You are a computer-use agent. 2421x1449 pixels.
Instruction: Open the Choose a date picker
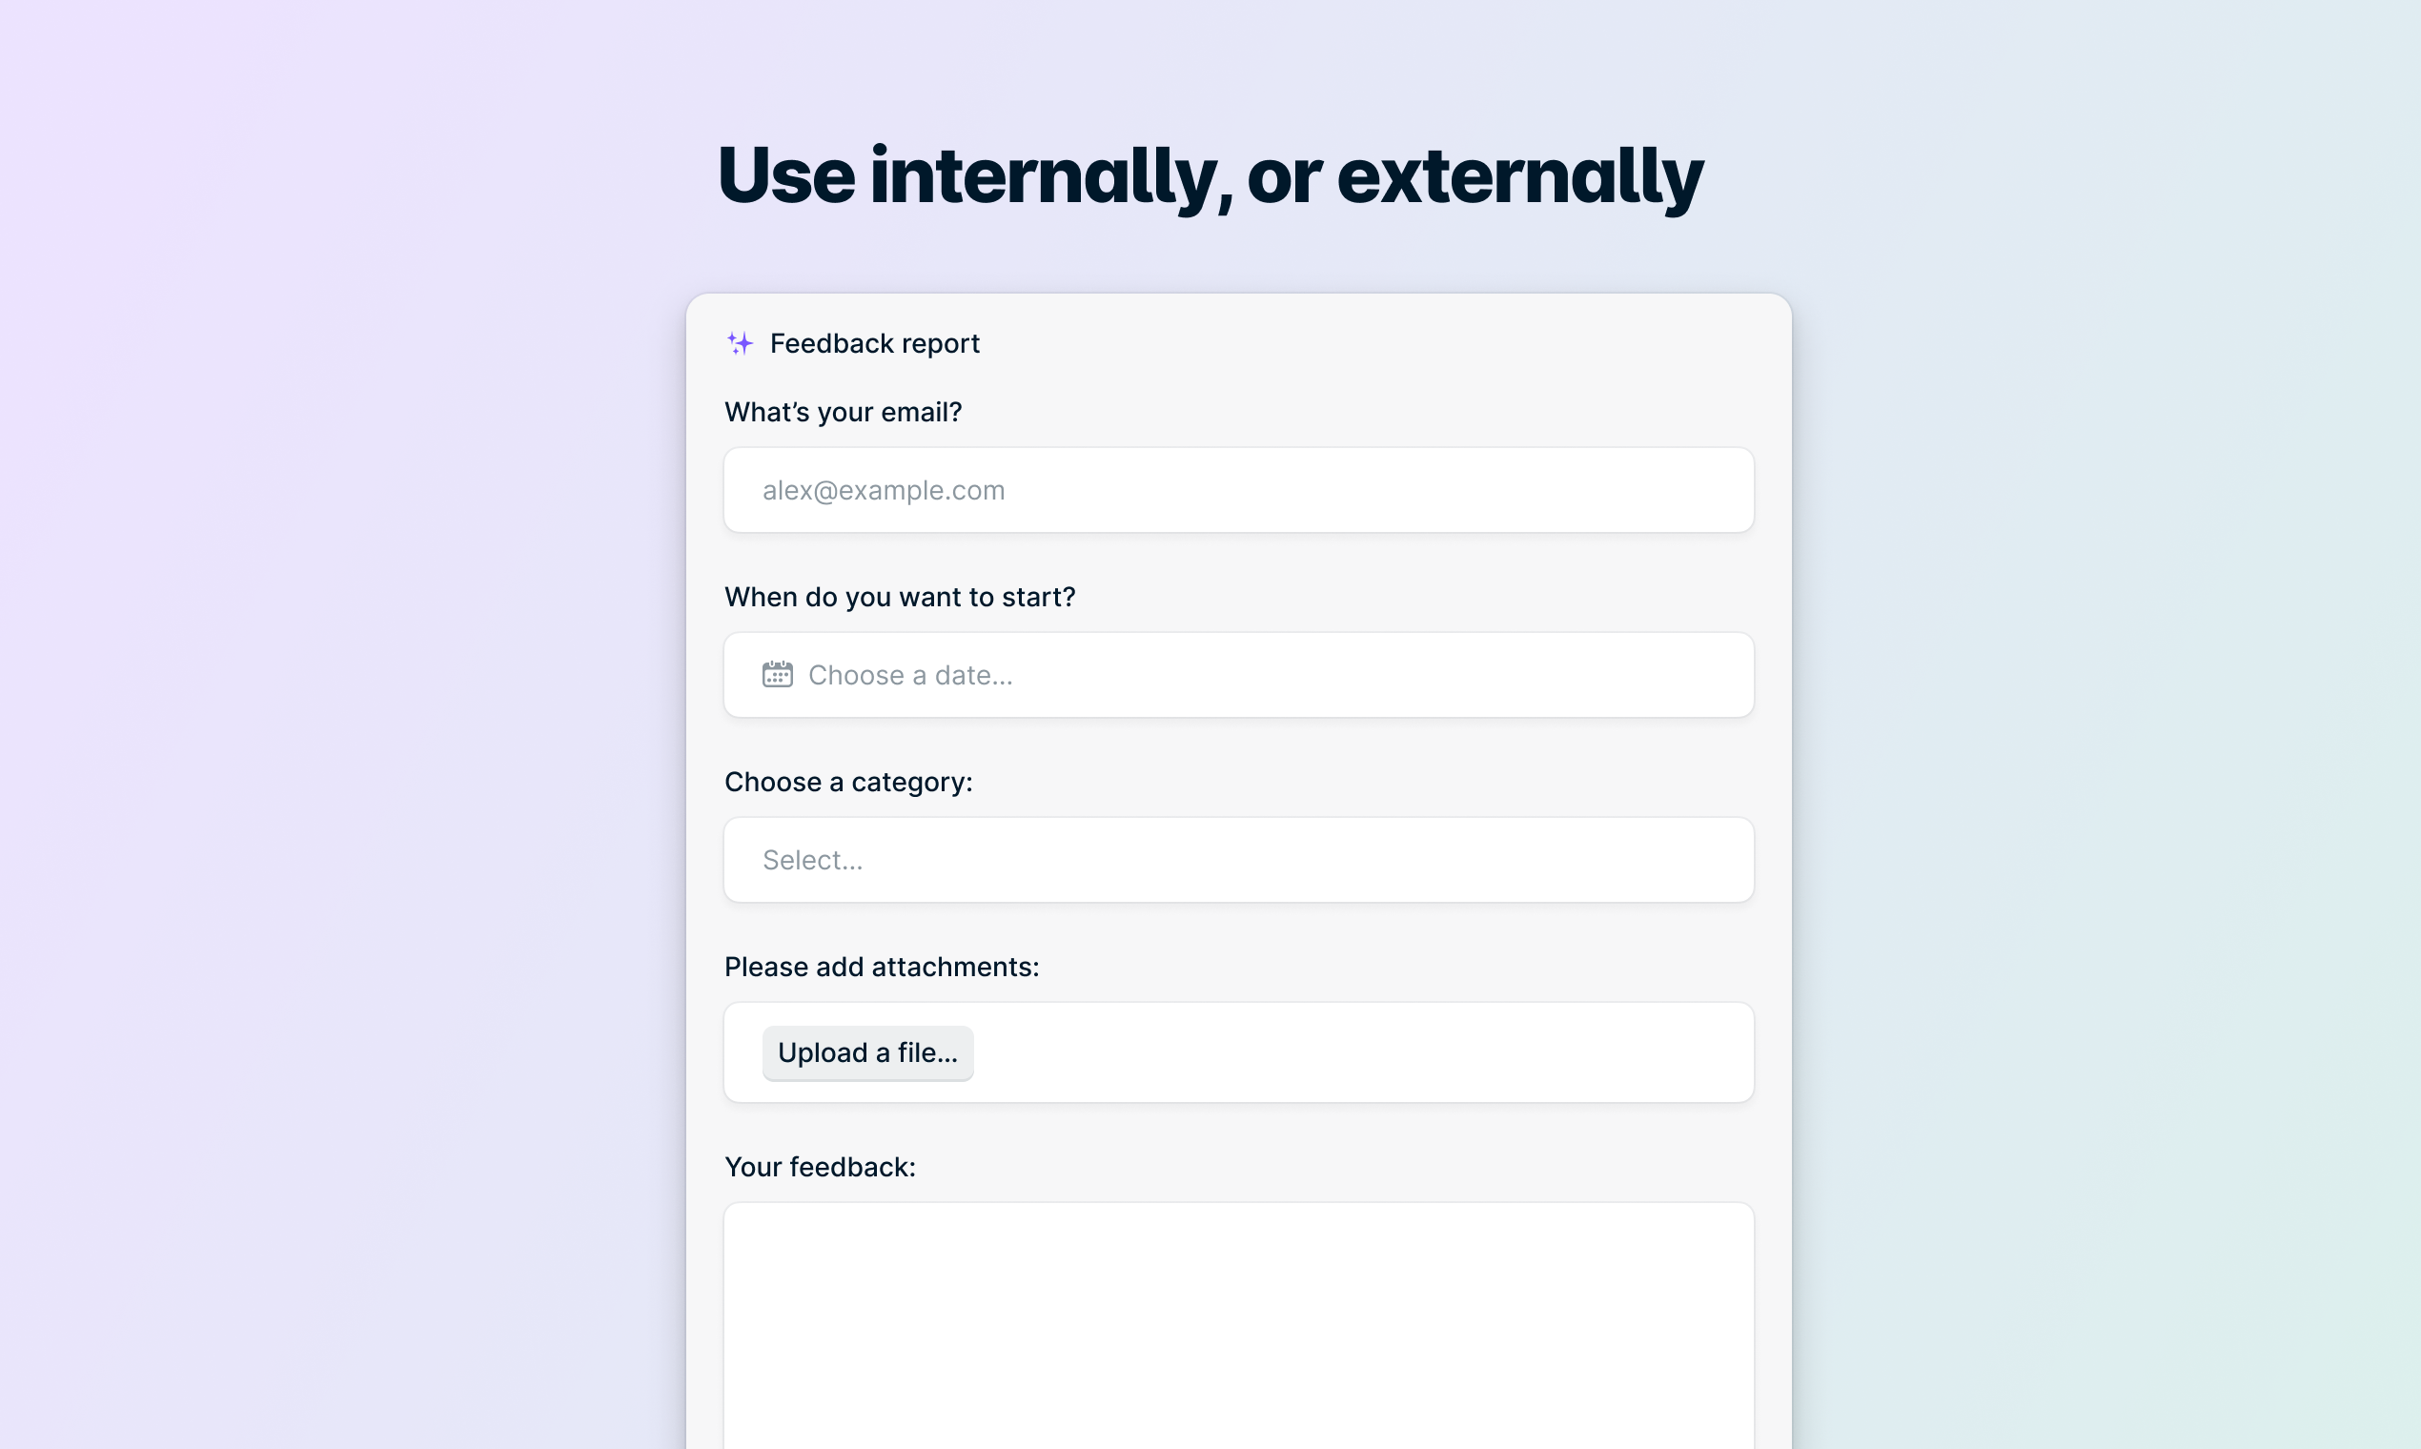pyautogui.click(x=1239, y=675)
